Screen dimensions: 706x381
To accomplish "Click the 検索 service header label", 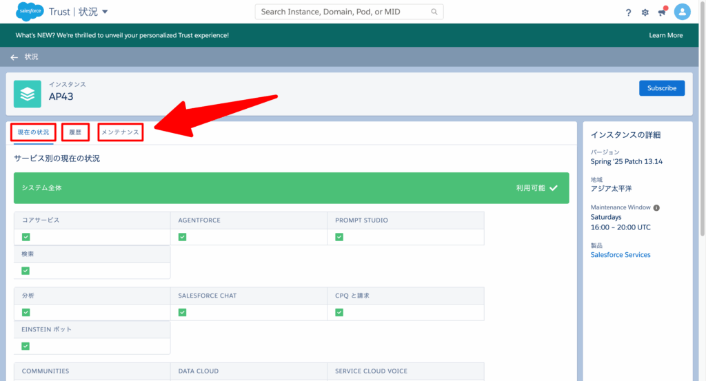I will pos(28,254).
